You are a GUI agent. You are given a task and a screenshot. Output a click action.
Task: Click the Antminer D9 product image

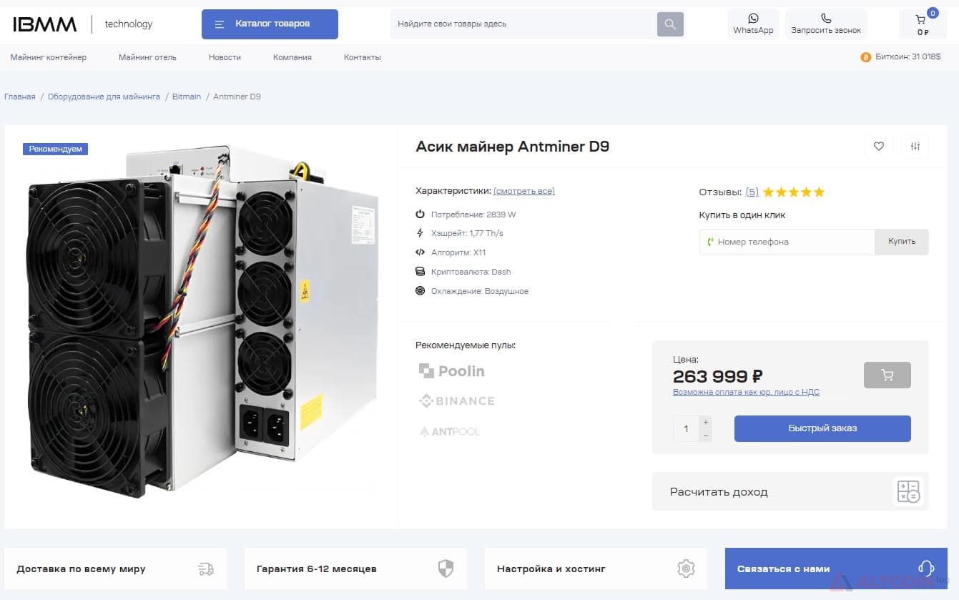click(x=202, y=320)
